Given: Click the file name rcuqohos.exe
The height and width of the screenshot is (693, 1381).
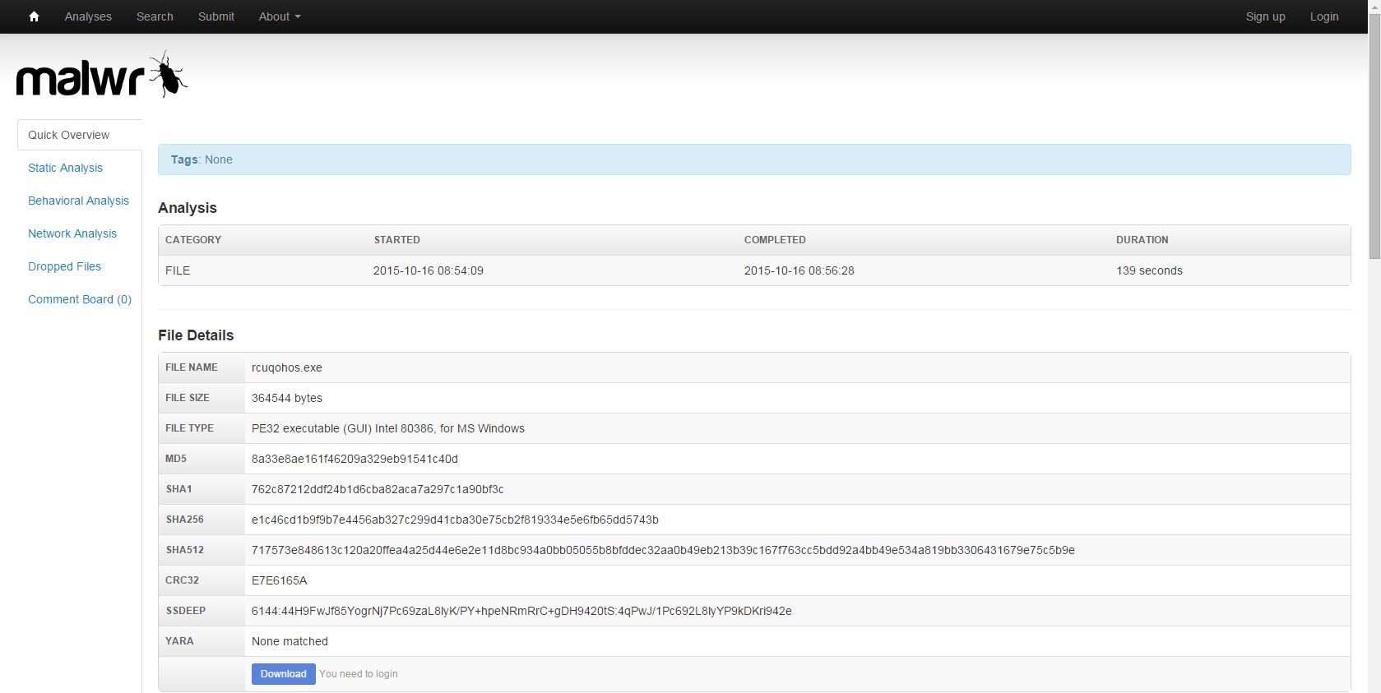Looking at the screenshot, I should 287,367.
